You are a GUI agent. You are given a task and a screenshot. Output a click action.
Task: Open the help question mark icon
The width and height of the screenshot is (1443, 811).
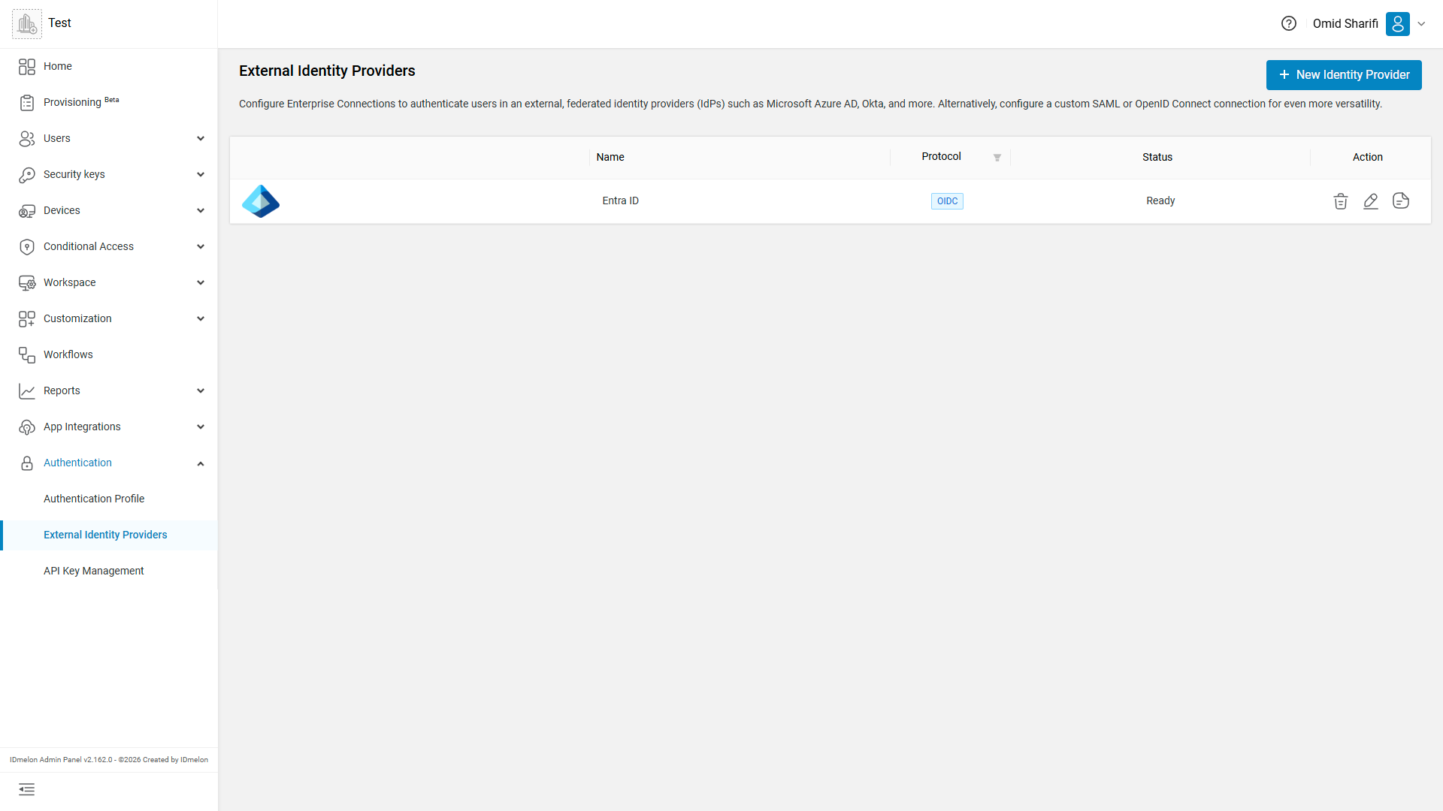[1289, 23]
